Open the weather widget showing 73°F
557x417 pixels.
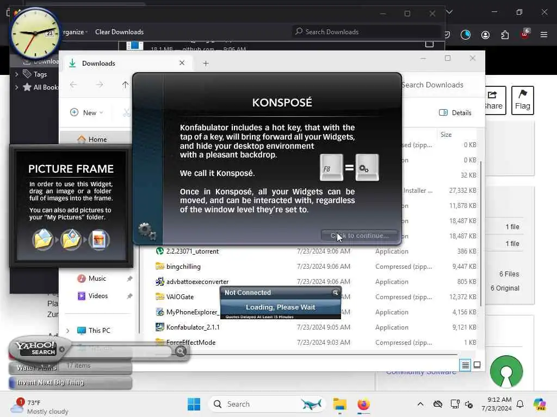(40, 406)
